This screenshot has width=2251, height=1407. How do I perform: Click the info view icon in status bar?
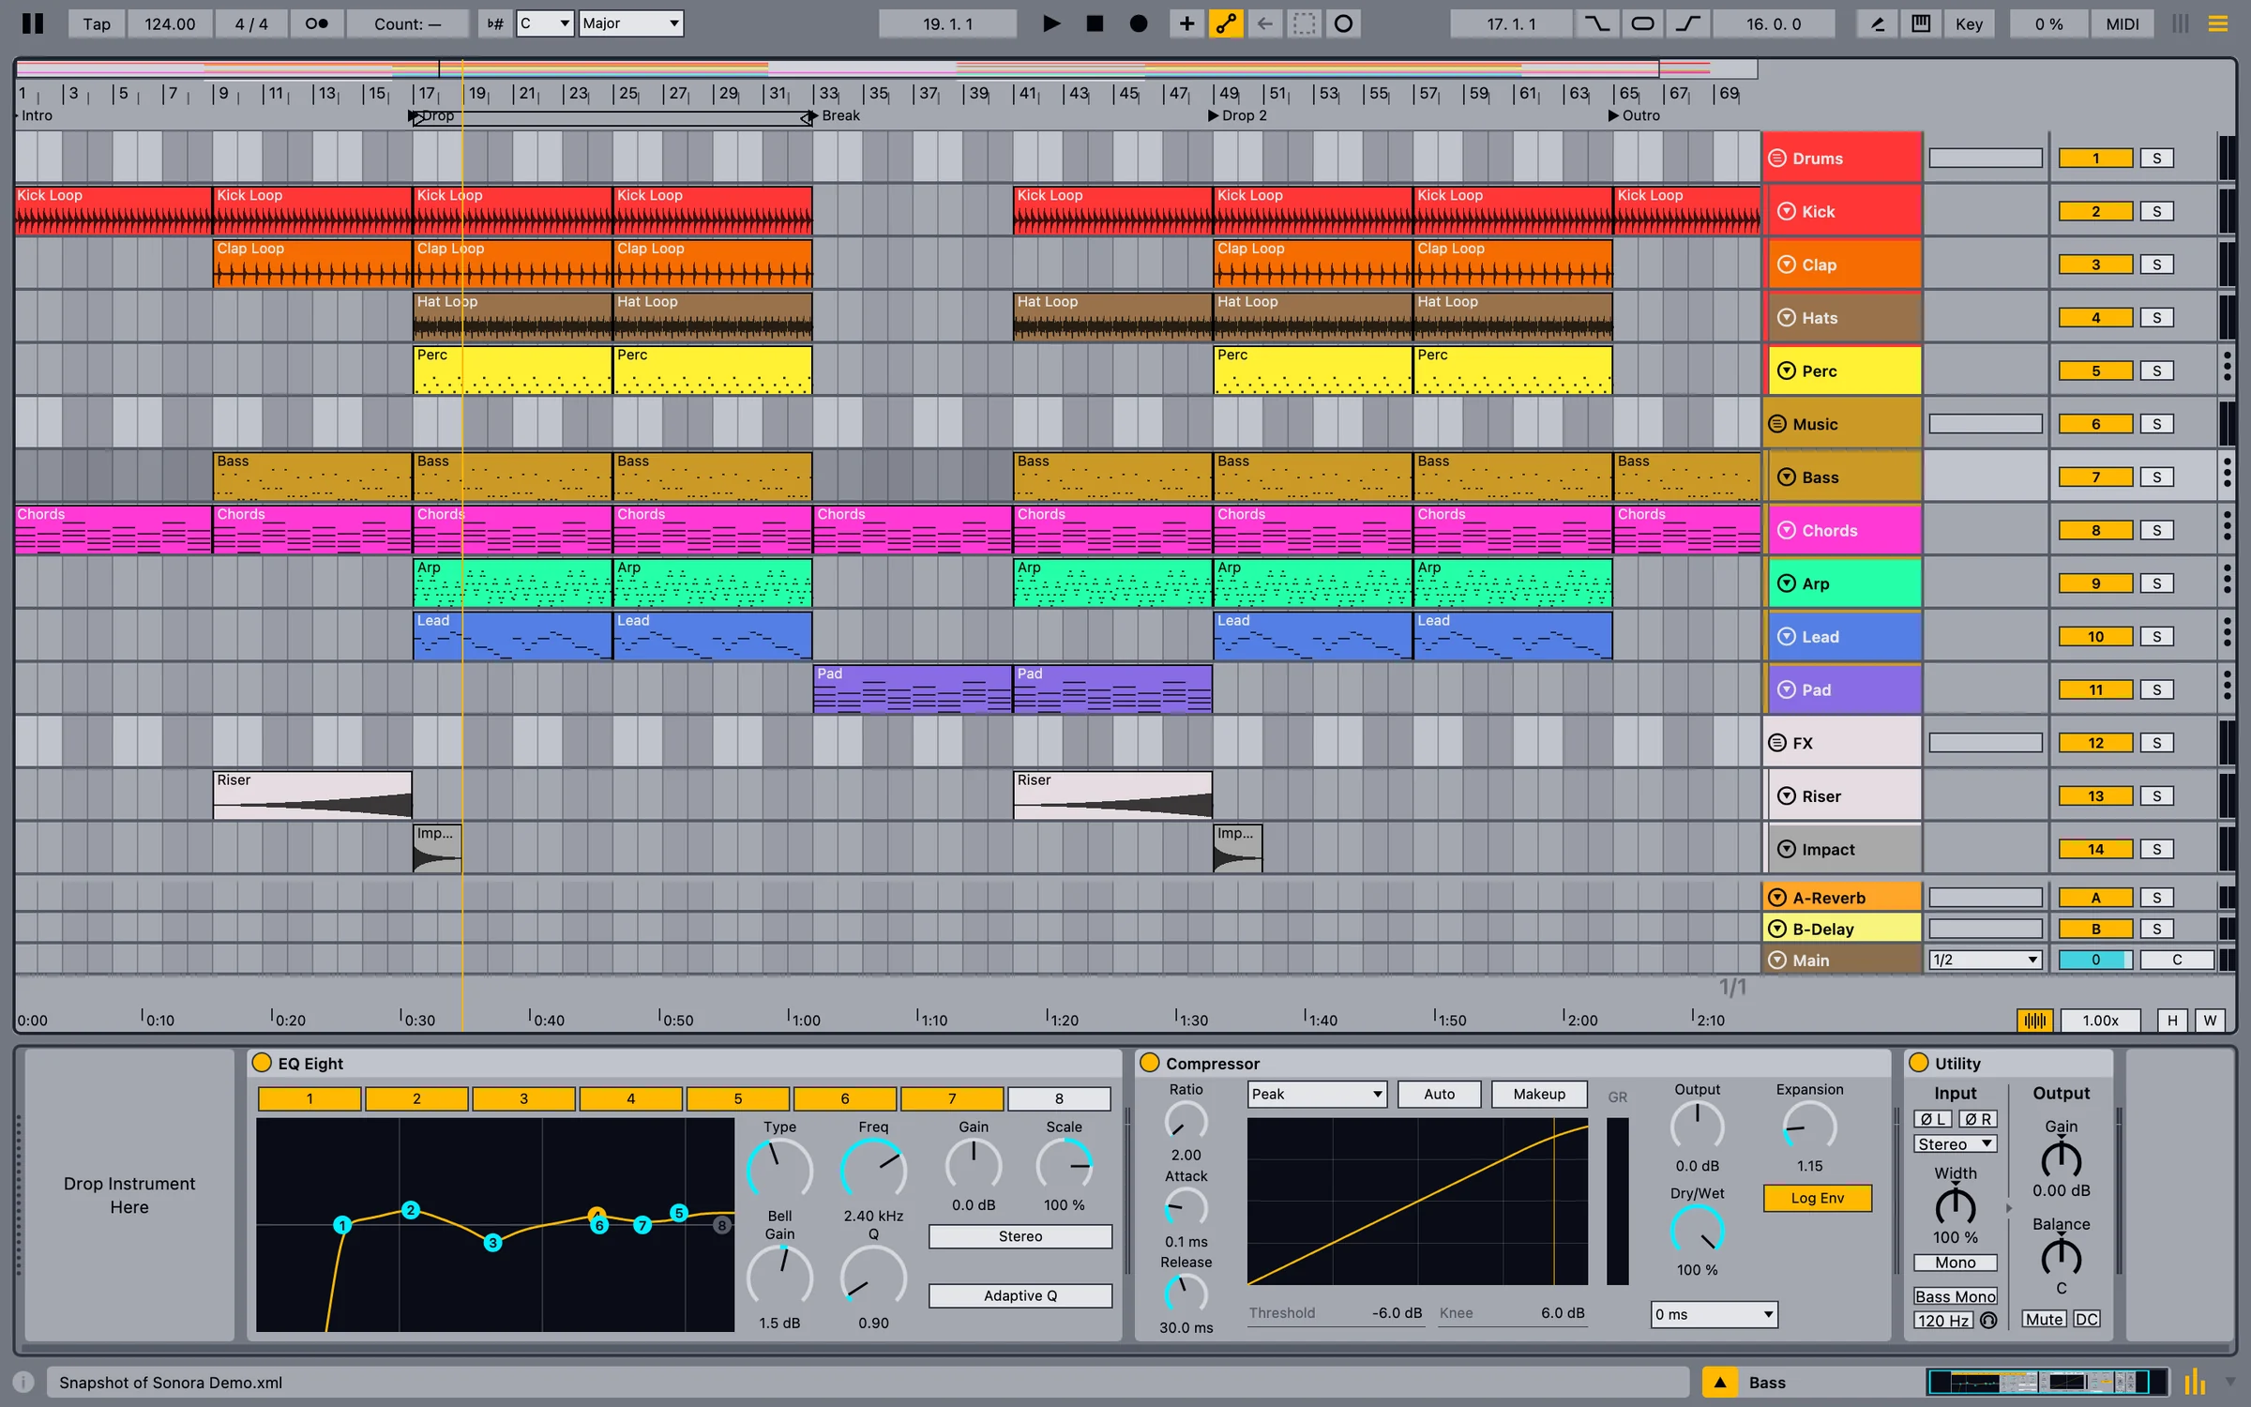tap(24, 1382)
